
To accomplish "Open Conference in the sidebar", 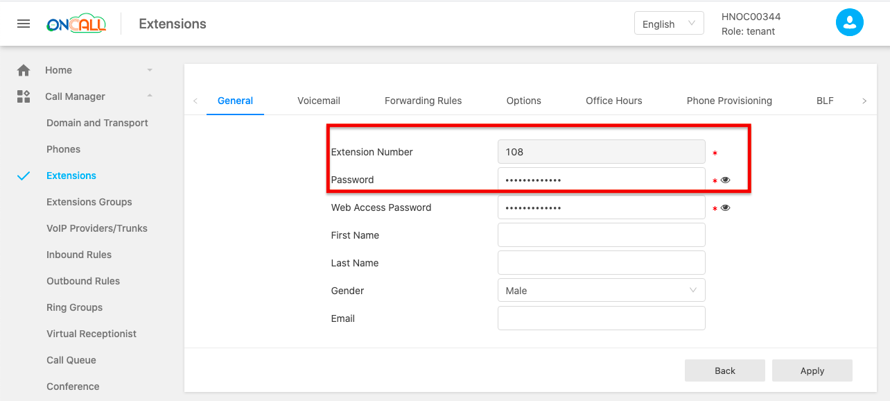I will click(73, 386).
